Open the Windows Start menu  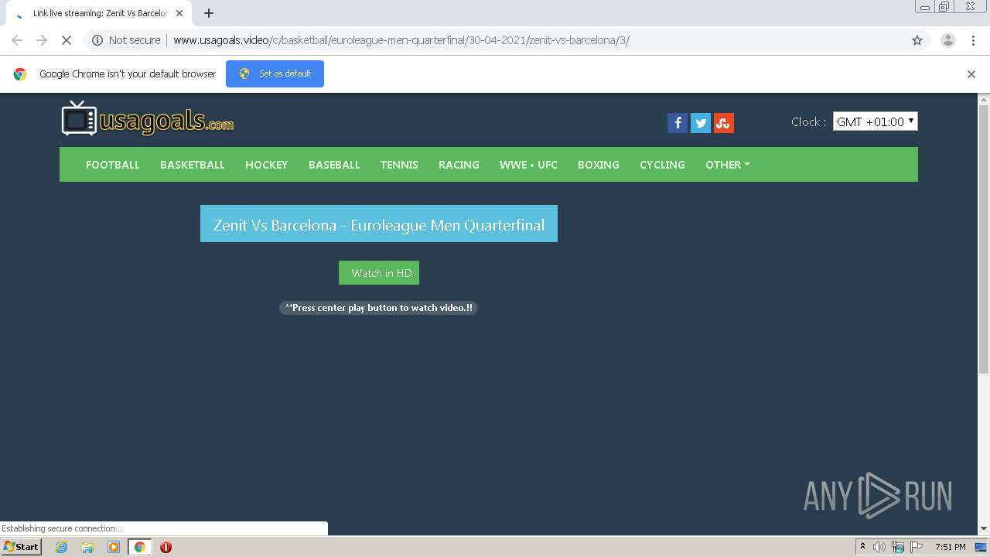[x=22, y=547]
